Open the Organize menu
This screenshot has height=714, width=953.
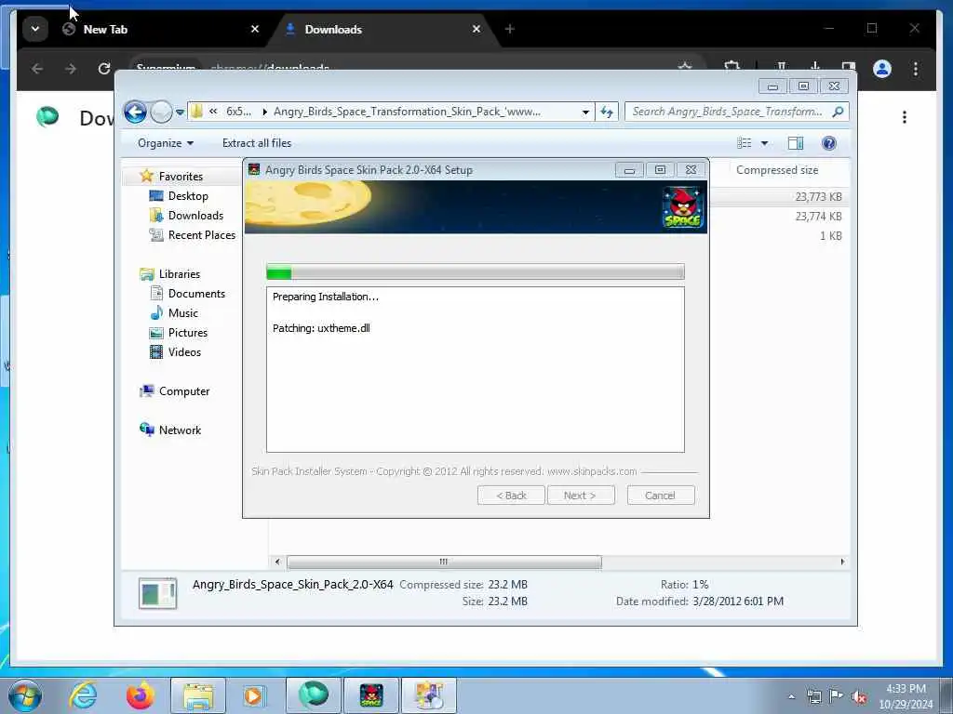coord(166,143)
